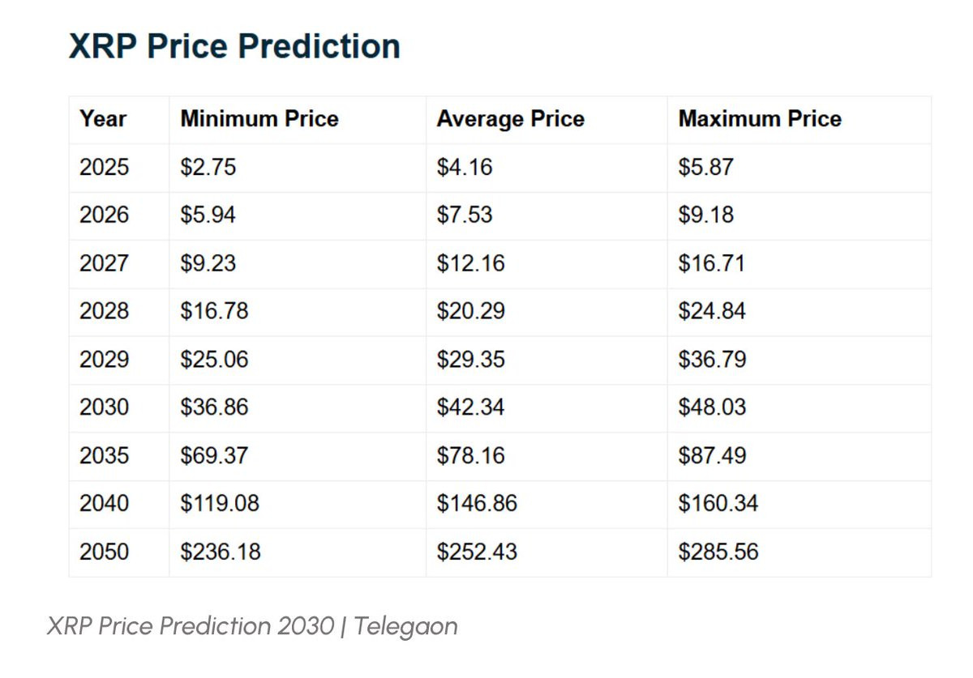Select the 2029 year cell
Image resolution: width=973 pixels, height=678 pixels.
pos(104,359)
